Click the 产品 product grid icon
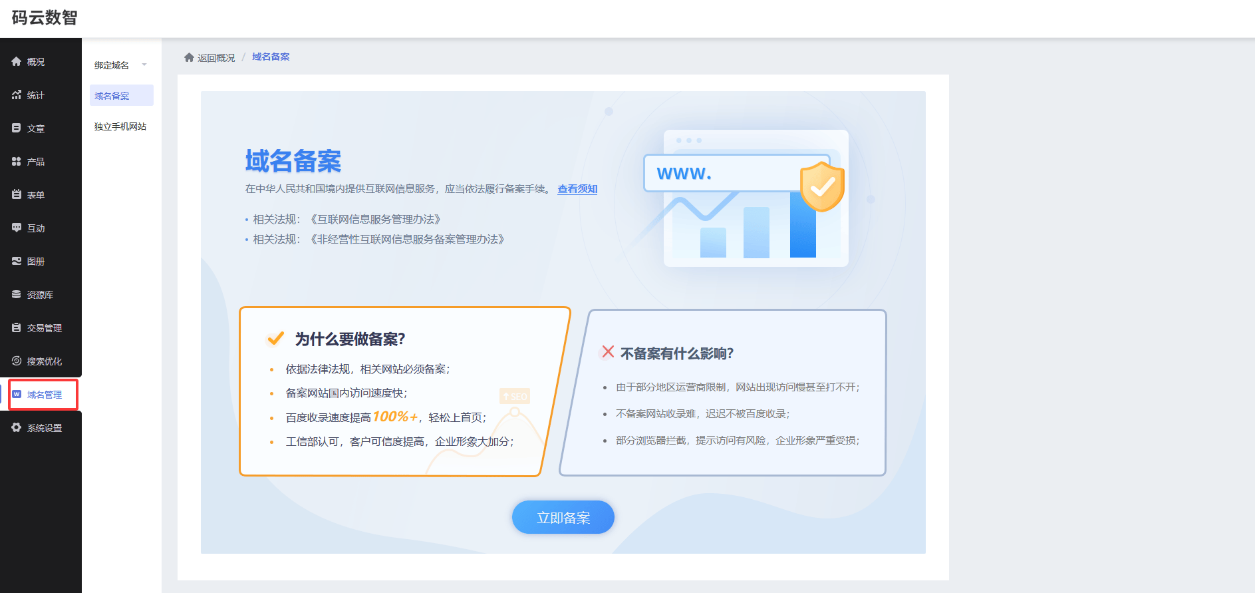 (17, 161)
